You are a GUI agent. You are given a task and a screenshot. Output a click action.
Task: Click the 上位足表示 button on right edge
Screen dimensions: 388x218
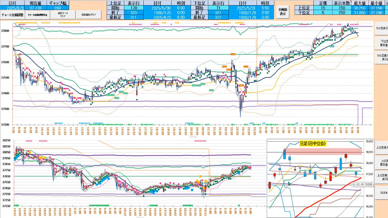coord(381,147)
